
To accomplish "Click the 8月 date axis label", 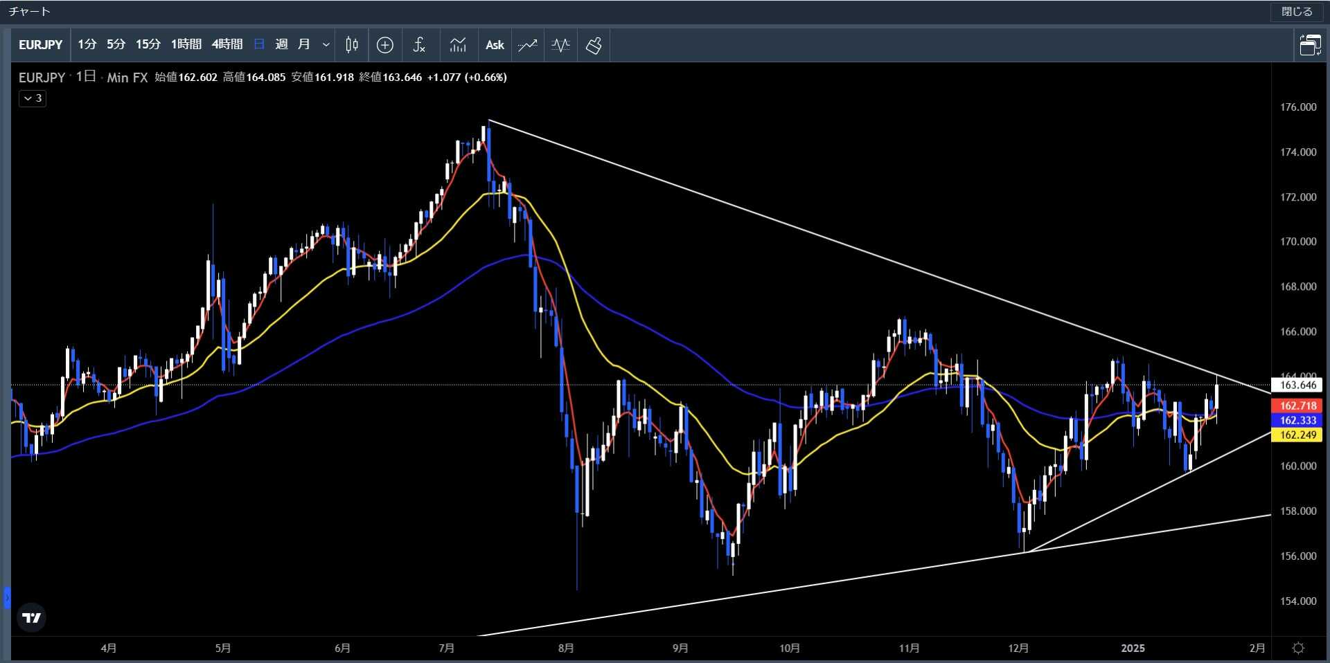I will 566,648.
